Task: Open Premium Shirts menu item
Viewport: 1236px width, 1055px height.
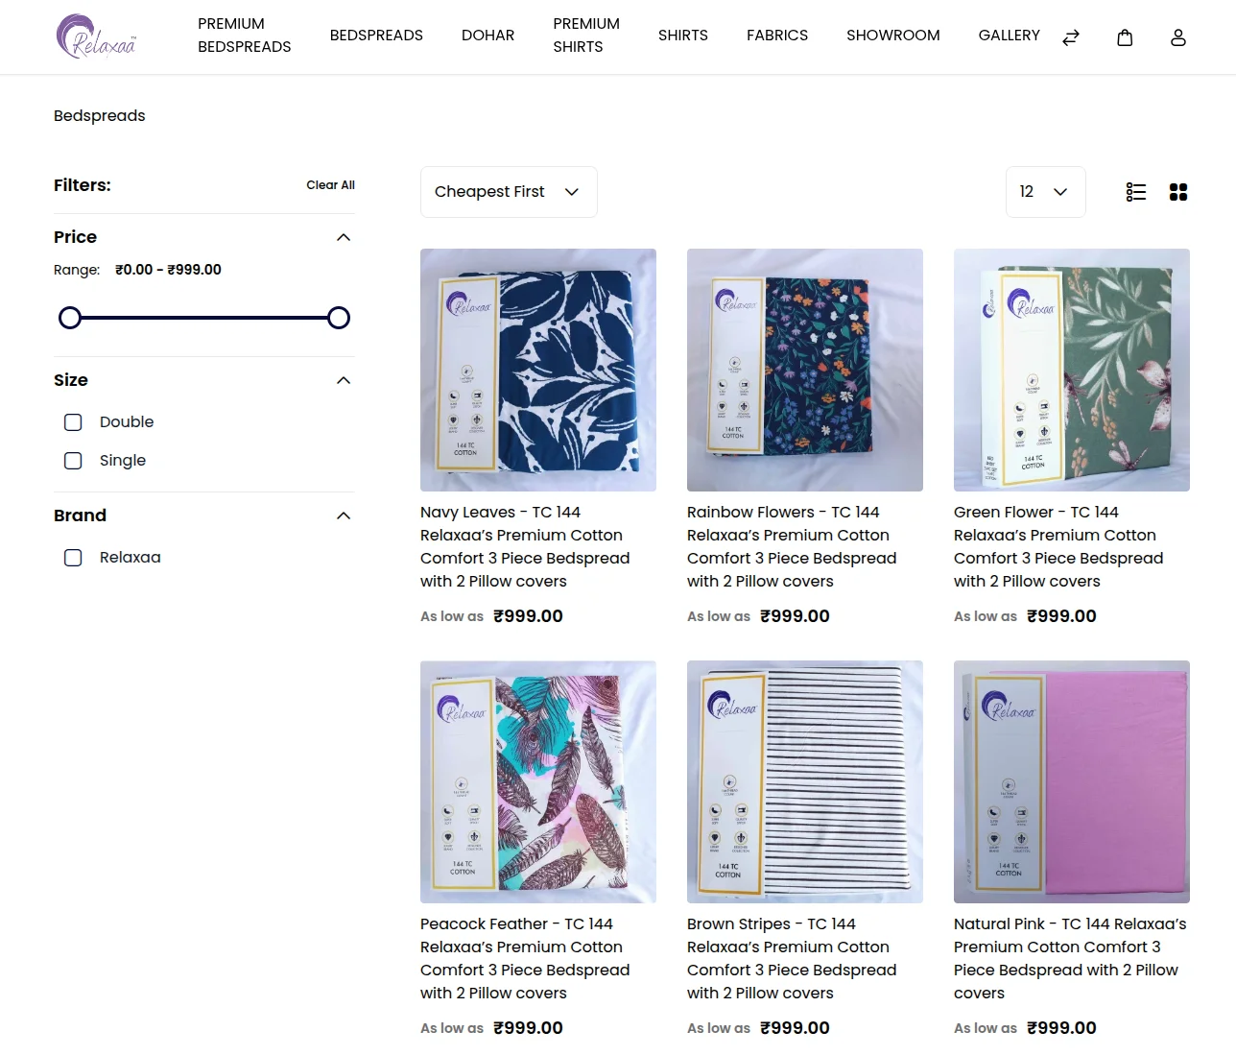Action: tap(586, 36)
